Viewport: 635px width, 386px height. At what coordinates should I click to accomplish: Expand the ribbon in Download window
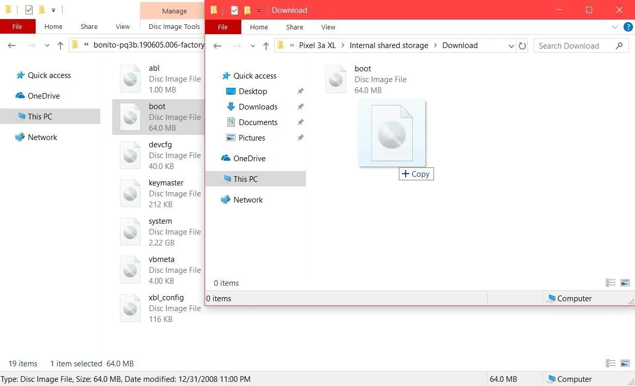point(615,27)
